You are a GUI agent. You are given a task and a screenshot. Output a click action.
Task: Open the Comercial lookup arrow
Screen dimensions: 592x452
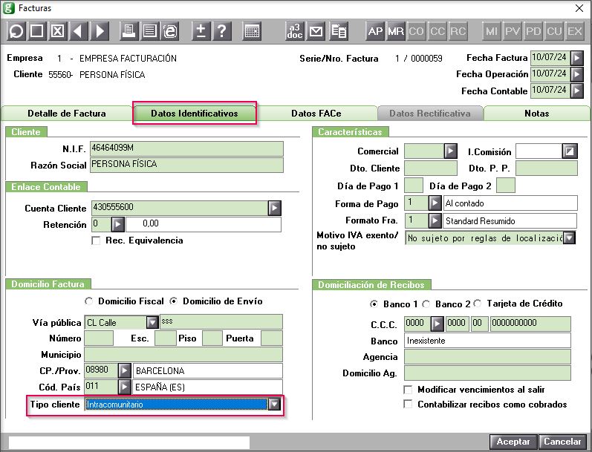450,151
